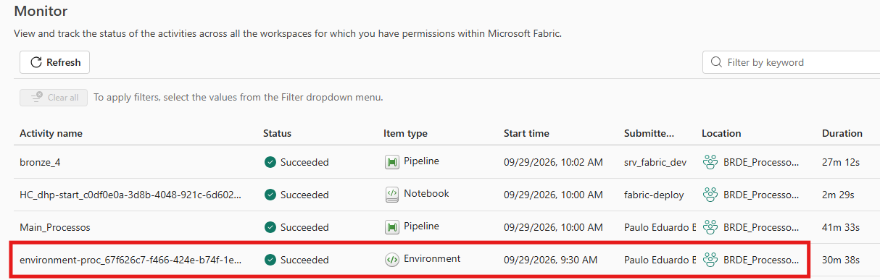Click the workspace icon beside bronze_4 location
Image resolution: width=880 pixels, height=280 pixels.
(x=710, y=162)
